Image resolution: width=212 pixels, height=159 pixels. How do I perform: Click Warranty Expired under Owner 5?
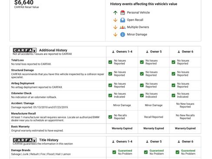tap(153, 128)
